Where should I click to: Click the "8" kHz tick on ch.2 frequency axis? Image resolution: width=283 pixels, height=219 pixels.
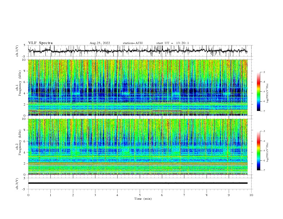click(25, 130)
